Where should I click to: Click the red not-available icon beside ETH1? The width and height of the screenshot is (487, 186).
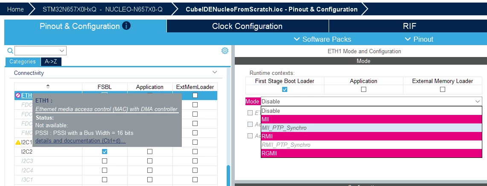click(17, 96)
